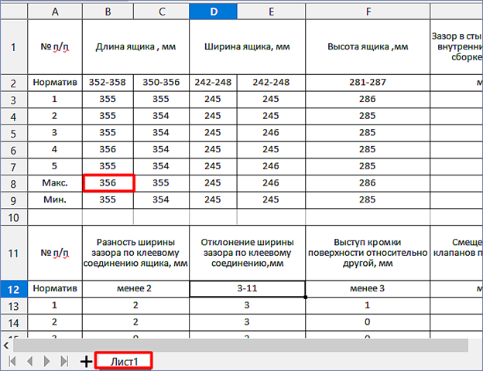
Task: Select cell C3 containing 355
Action: [x=162, y=99]
